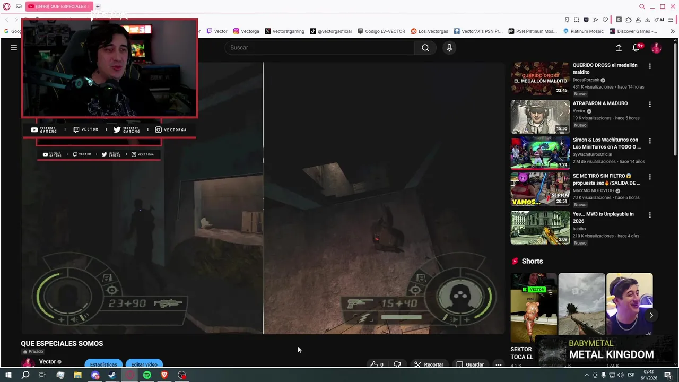Open the MW3 Unplayable video thumbnail

pyautogui.click(x=540, y=227)
